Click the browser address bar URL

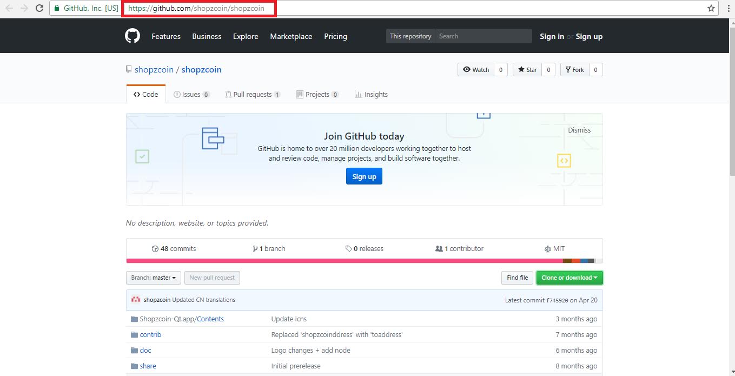[x=196, y=8]
